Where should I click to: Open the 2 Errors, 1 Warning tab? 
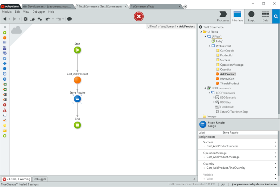(16, 179)
